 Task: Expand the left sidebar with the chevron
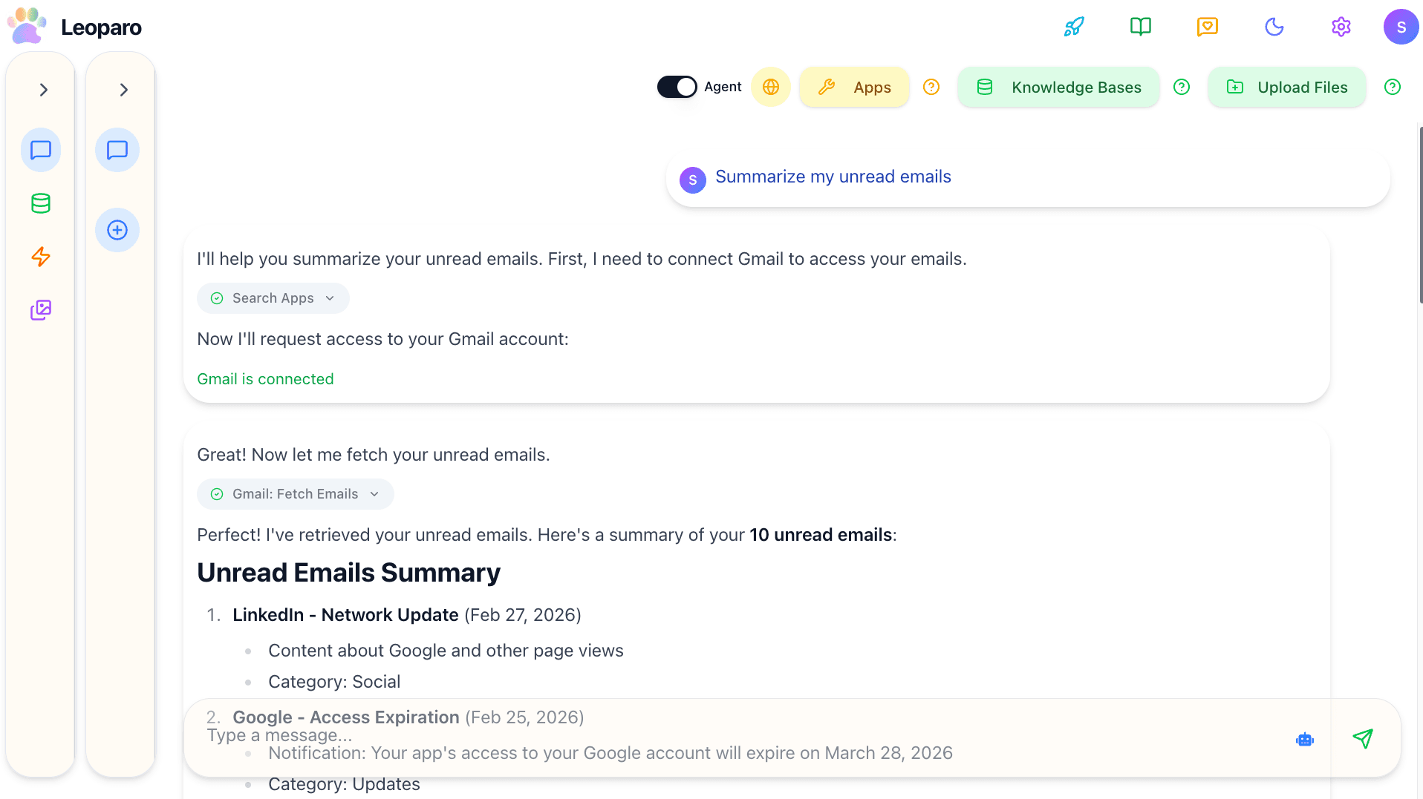[42, 89]
